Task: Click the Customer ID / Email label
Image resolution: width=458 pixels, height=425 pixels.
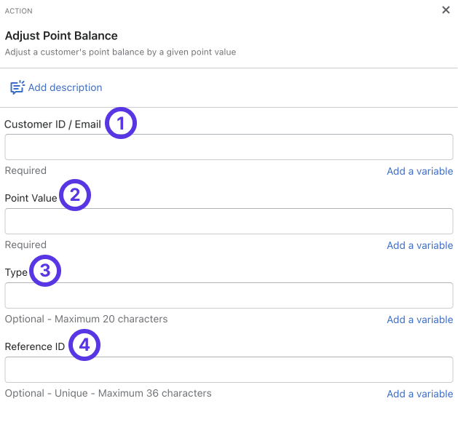Action: click(x=52, y=124)
